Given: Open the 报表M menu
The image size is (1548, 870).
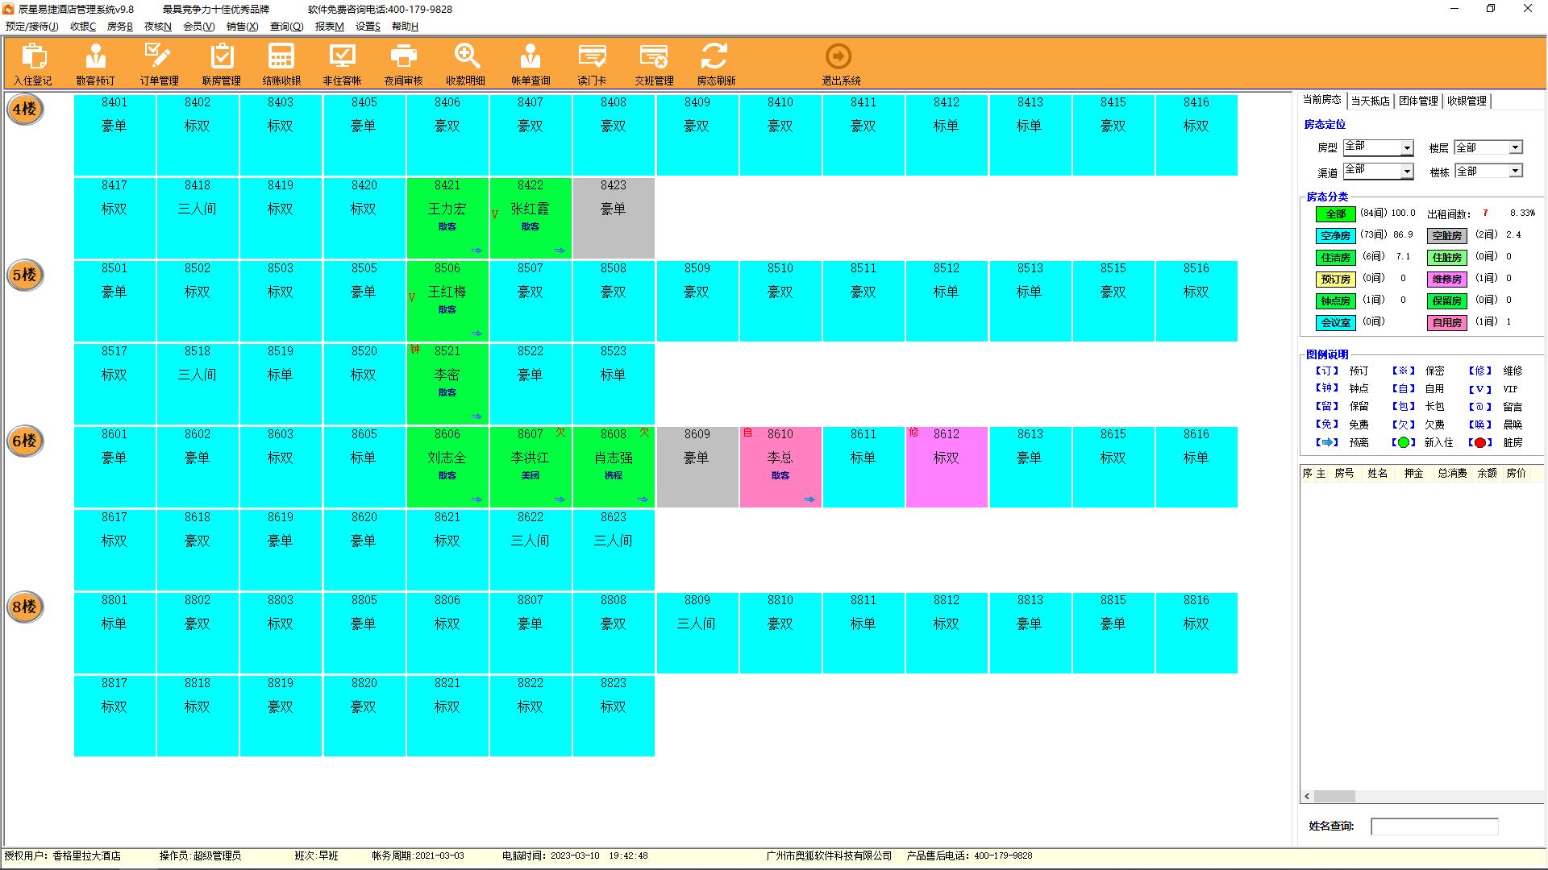Looking at the screenshot, I should click(329, 27).
